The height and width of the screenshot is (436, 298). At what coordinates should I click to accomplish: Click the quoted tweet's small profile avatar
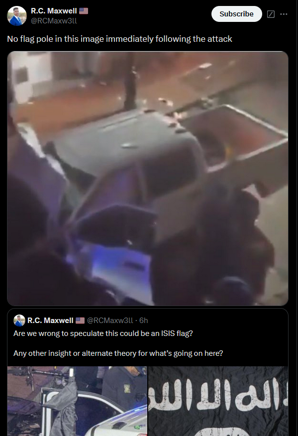(x=19, y=321)
